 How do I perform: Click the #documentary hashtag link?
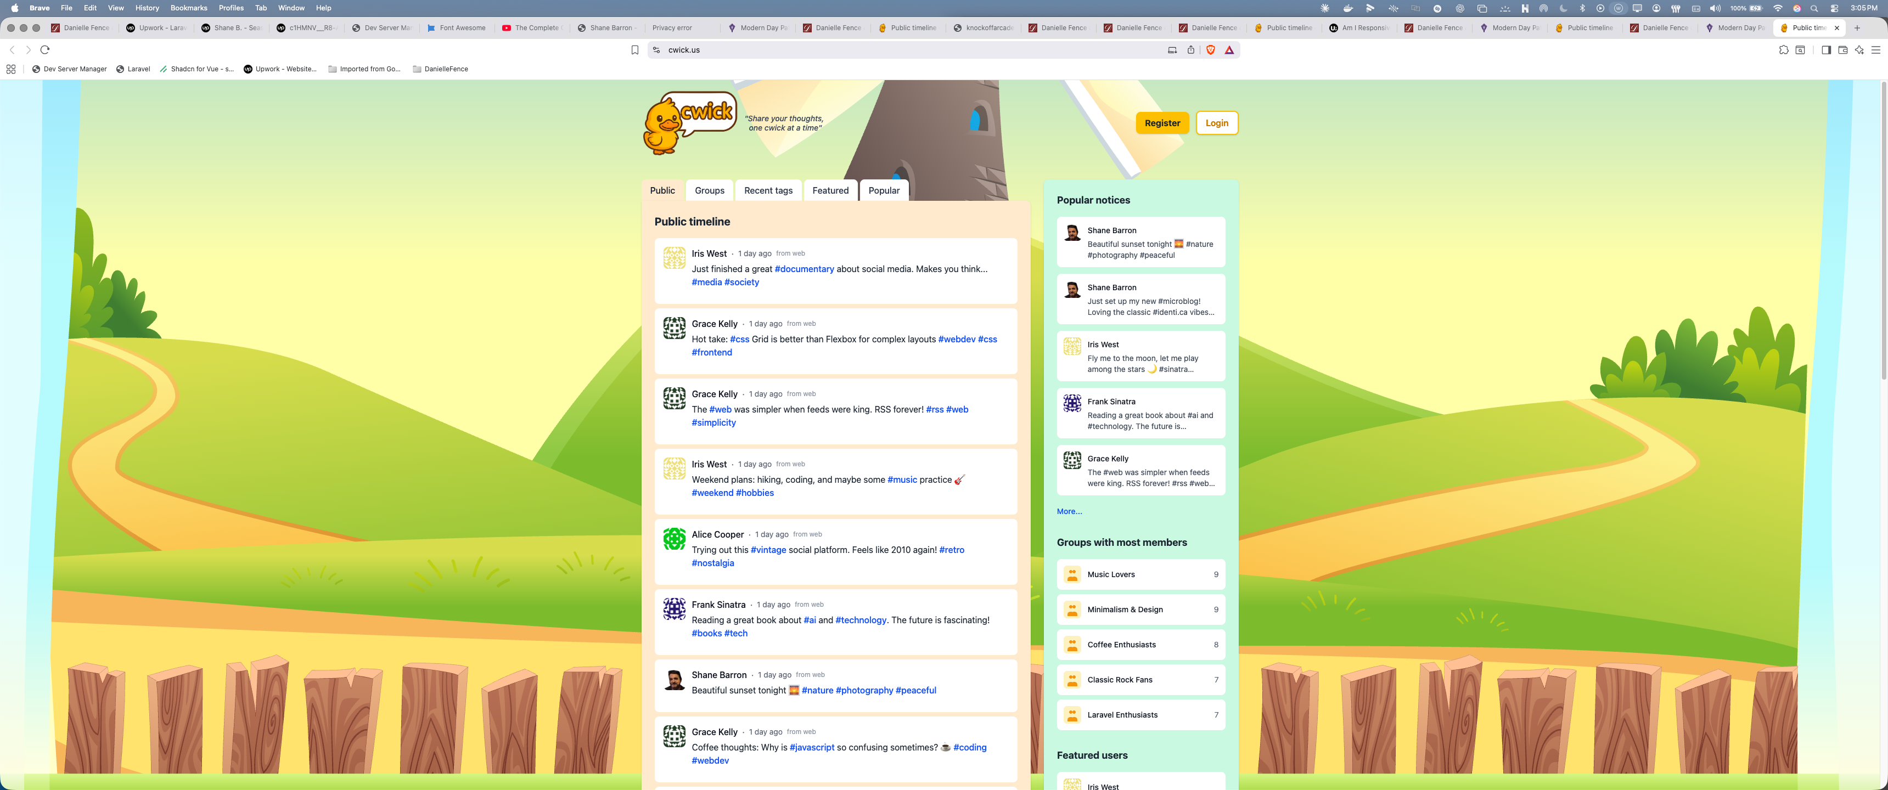(804, 269)
